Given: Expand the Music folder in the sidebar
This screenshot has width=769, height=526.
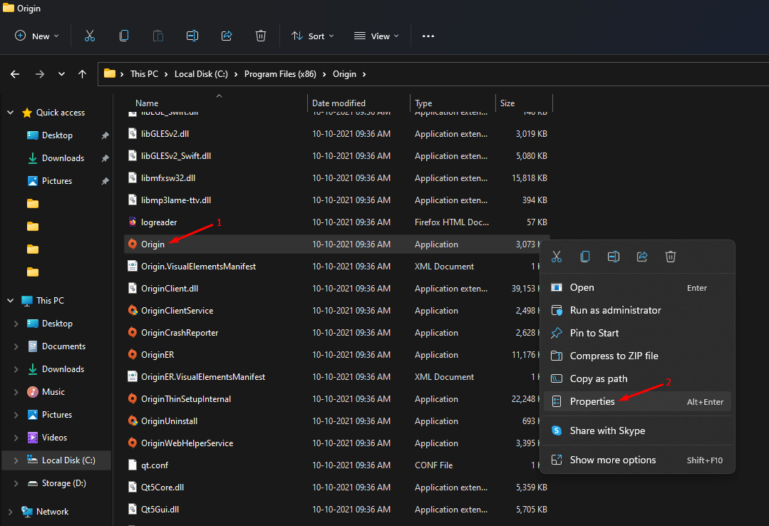Looking at the screenshot, I should coord(16,392).
